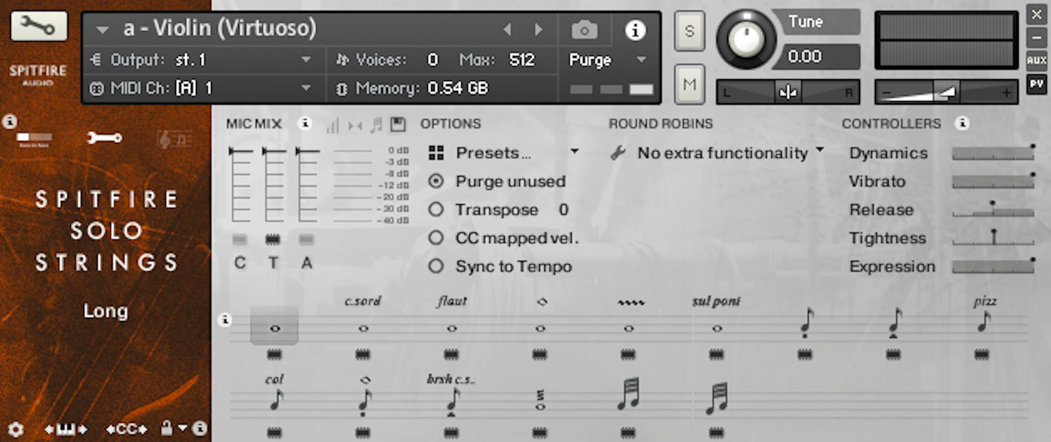The image size is (1051, 442).
Task: Select the c.sord articulation note
Action: coord(363,328)
